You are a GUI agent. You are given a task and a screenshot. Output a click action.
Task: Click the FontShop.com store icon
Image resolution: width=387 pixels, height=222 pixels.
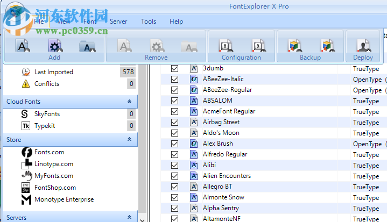click(x=26, y=188)
